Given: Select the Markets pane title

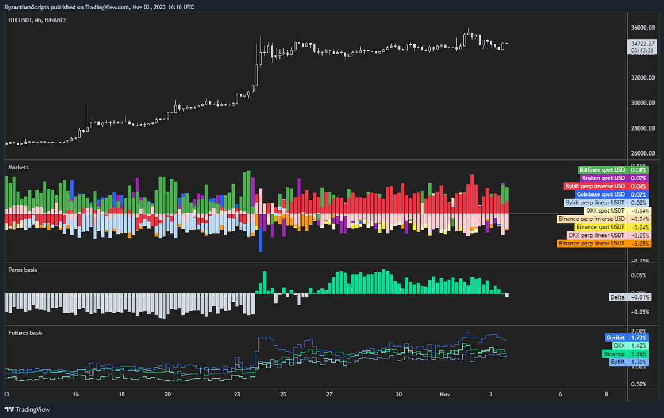Looking at the screenshot, I should (x=19, y=167).
